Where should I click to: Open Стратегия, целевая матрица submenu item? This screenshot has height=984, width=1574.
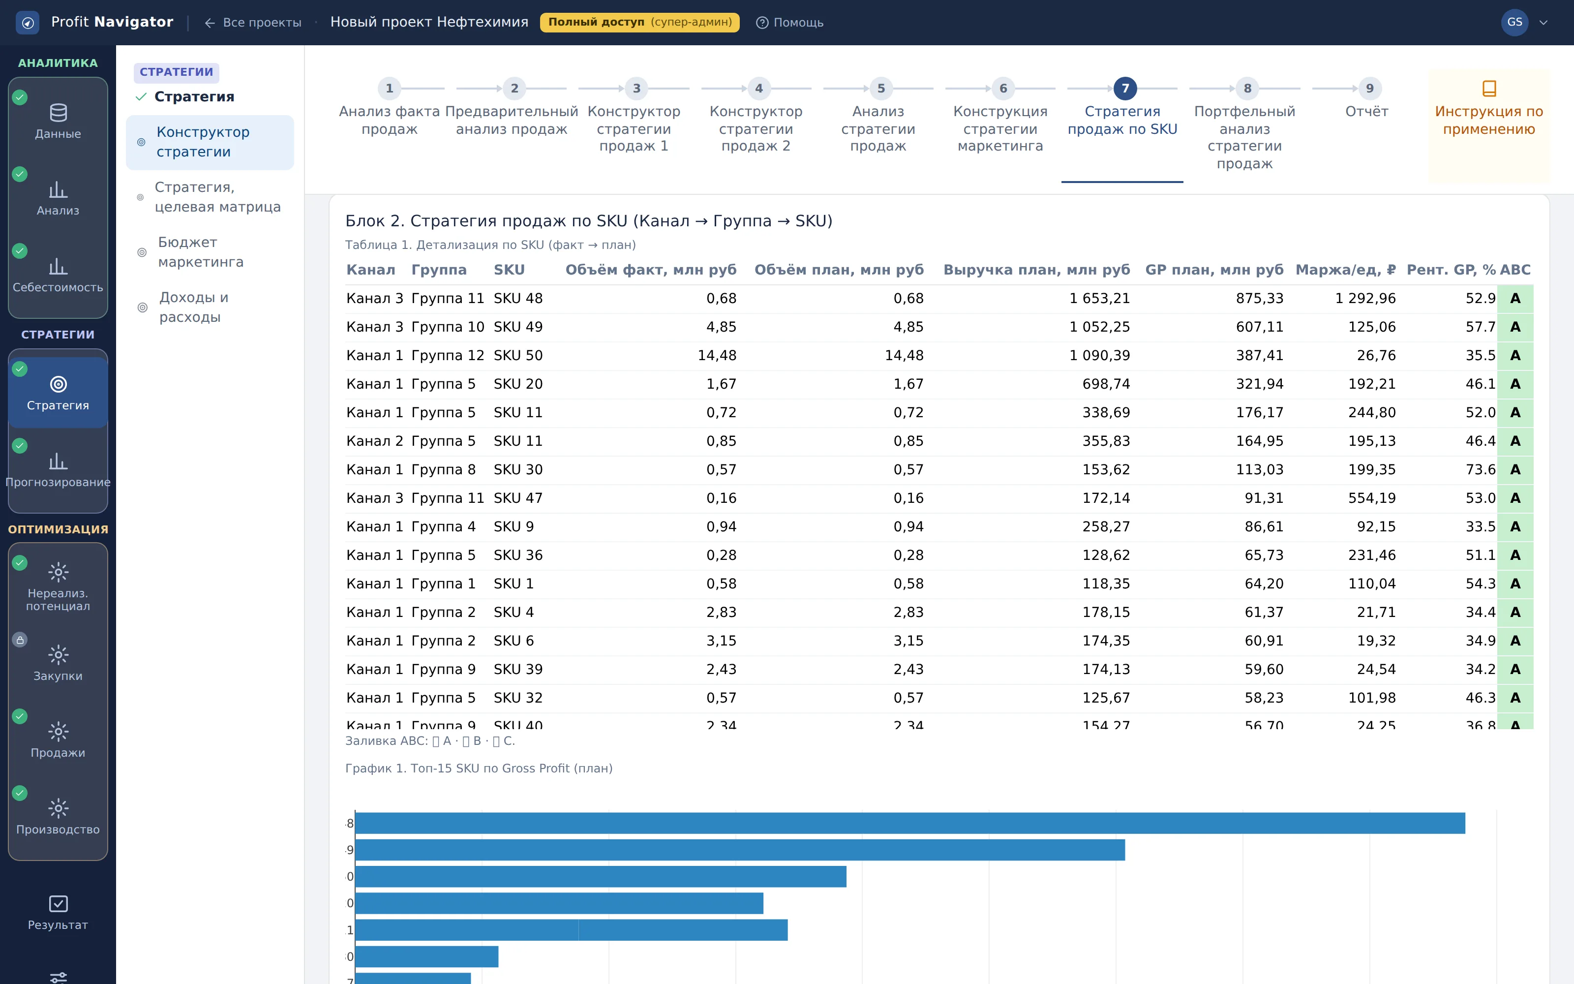[x=210, y=197]
